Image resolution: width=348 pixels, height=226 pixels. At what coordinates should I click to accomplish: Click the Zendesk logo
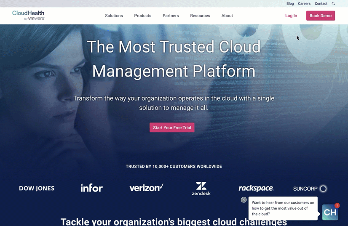click(x=201, y=189)
